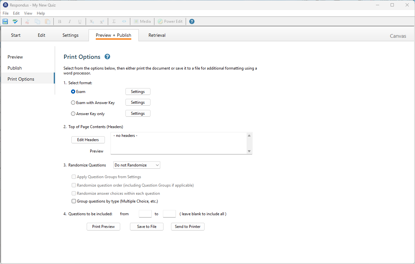Launch Power Edit from the toolbar
Screen dimensions: 415x264
tap(170, 21)
